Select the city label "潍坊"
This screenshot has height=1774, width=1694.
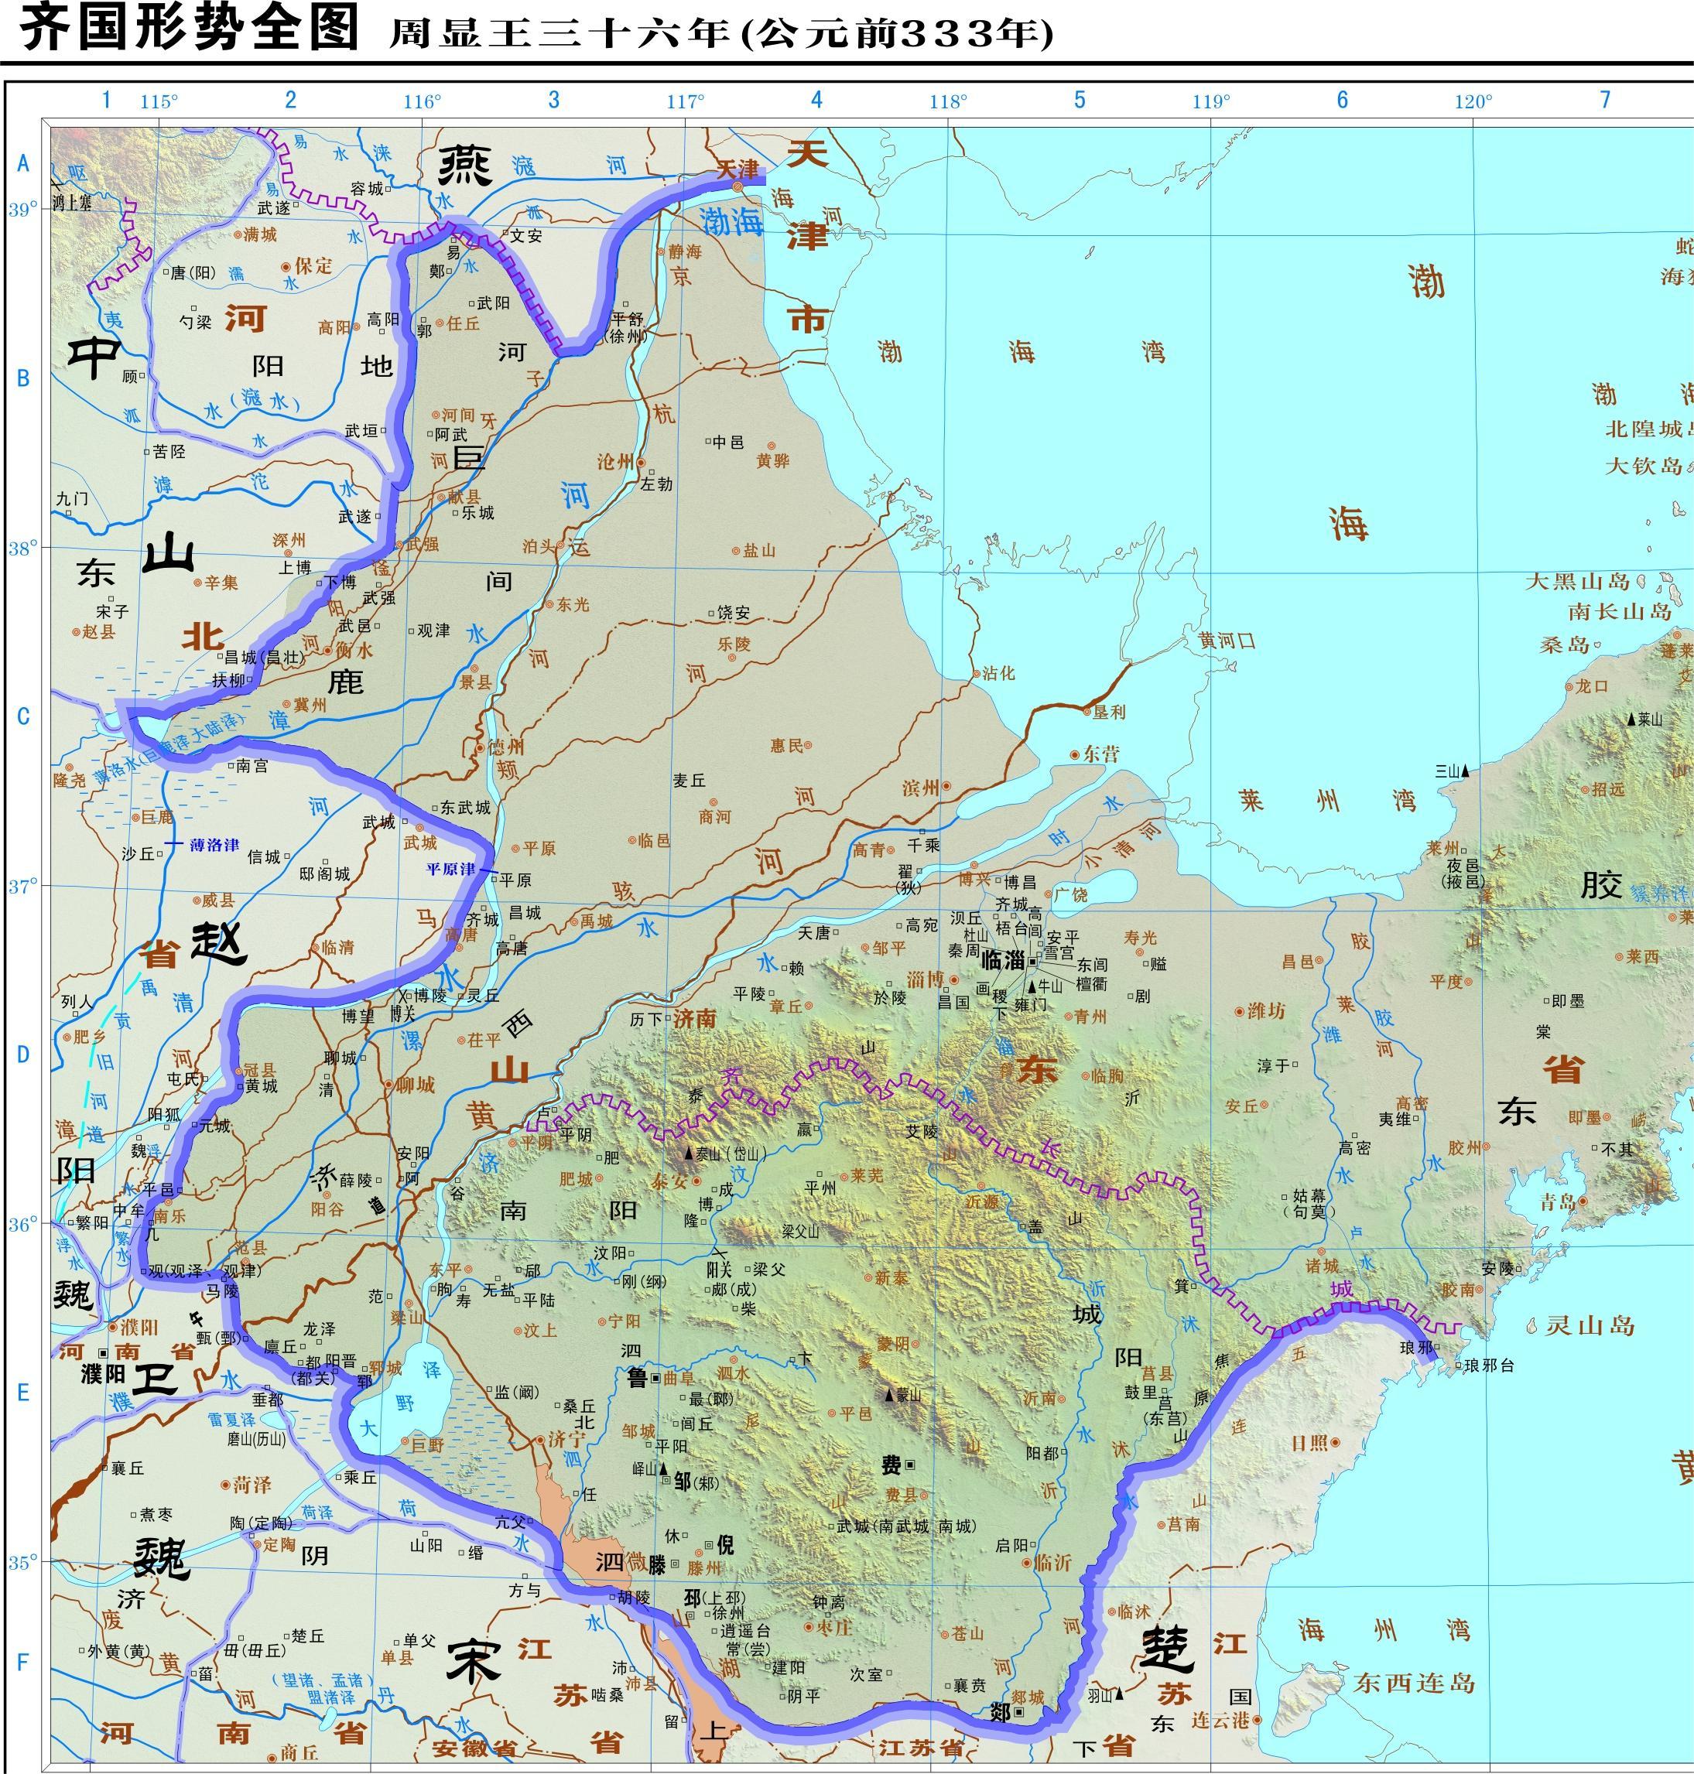[1265, 1011]
